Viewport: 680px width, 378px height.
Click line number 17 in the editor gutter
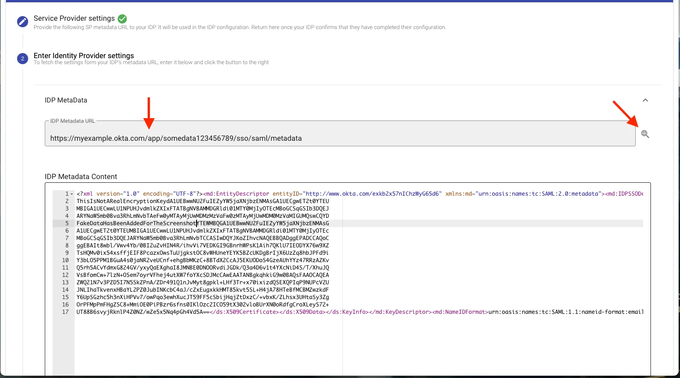(x=66, y=312)
